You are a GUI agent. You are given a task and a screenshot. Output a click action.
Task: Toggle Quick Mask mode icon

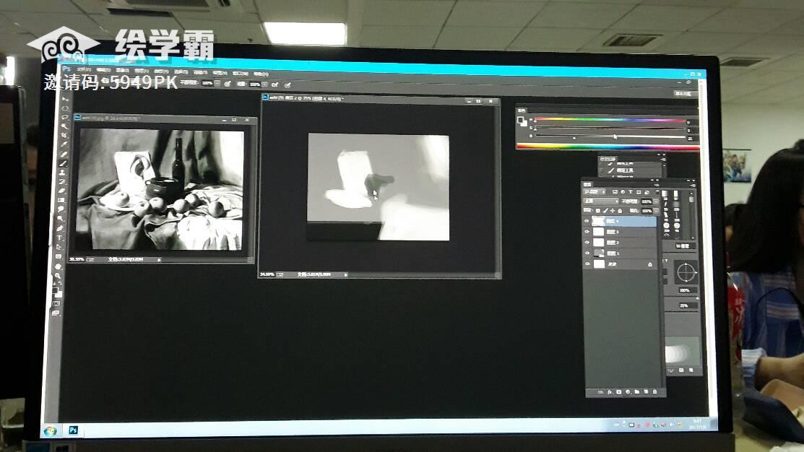57,303
